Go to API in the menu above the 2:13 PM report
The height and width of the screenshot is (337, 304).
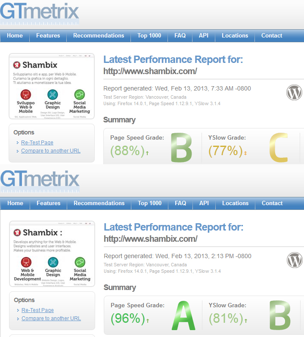click(x=204, y=203)
